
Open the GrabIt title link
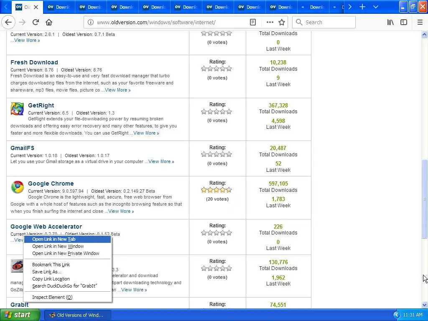coord(19,305)
